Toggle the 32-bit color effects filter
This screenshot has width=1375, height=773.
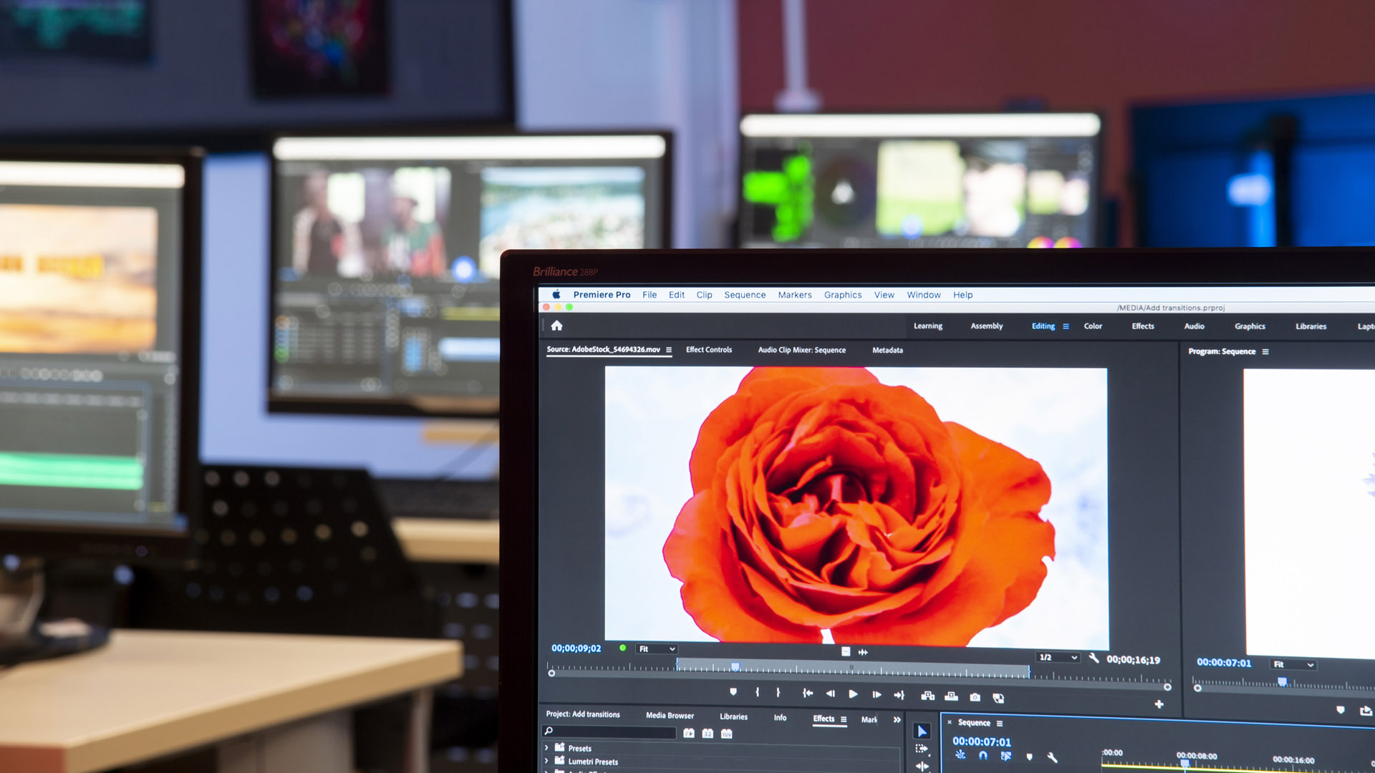click(708, 734)
